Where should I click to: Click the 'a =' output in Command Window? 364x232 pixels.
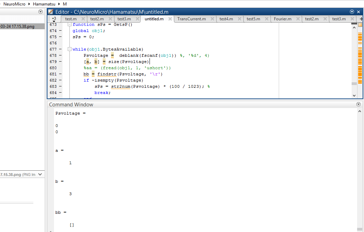click(x=59, y=150)
